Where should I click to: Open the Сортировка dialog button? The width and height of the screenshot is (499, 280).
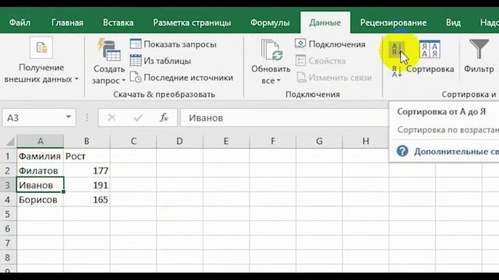pos(430,57)
